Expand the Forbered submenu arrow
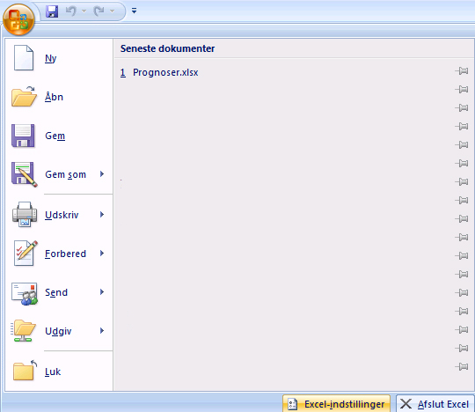Viewport: 475px width, 412px height. click(x=102, y=254)
